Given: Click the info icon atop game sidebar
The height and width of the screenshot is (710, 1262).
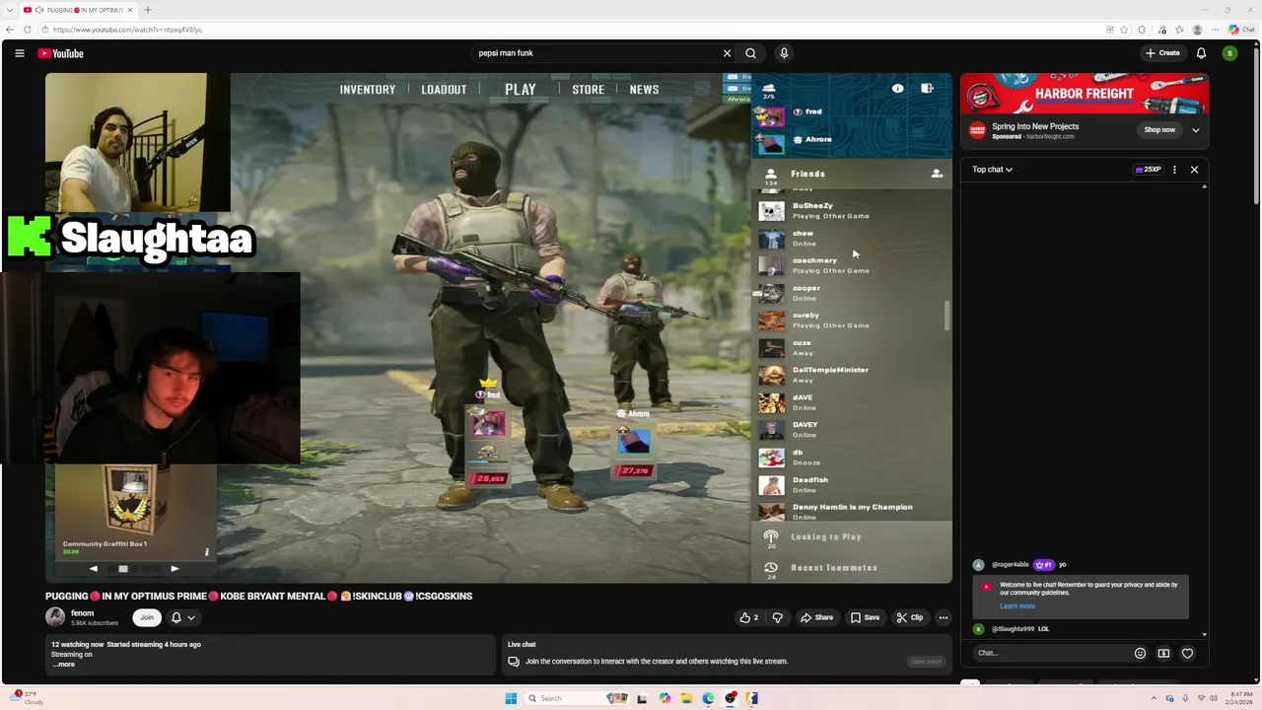Looking at the screenshot, I should click(897, 89).
